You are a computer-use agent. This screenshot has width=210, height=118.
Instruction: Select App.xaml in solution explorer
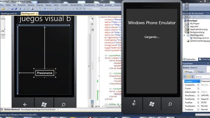[x=194, y=27]
